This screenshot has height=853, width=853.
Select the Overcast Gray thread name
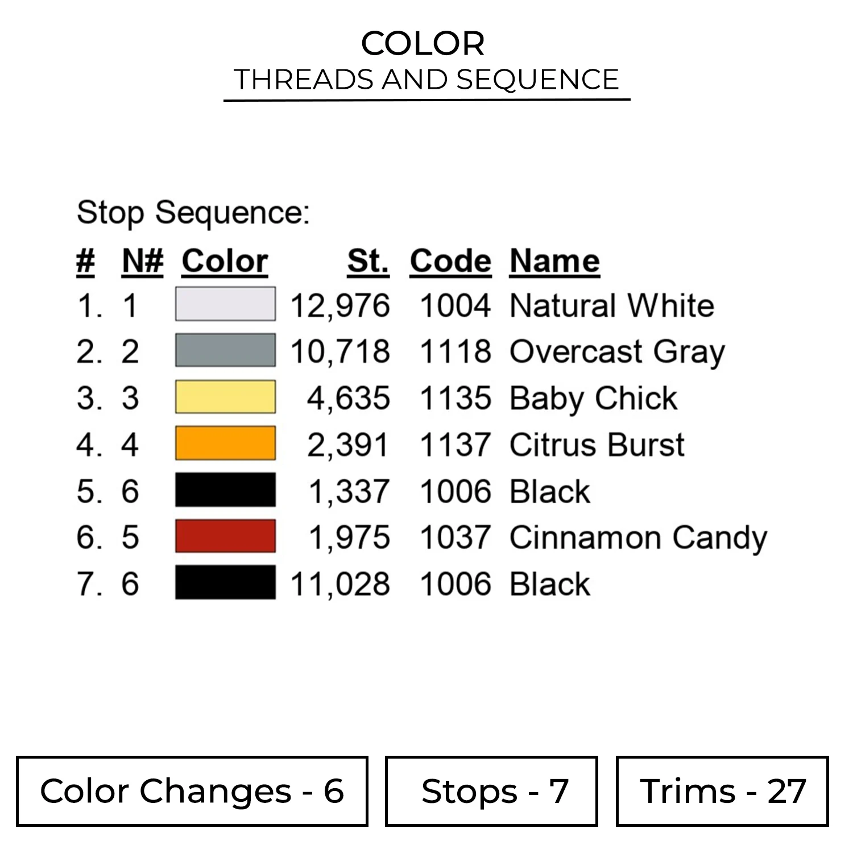pos(617,352)
